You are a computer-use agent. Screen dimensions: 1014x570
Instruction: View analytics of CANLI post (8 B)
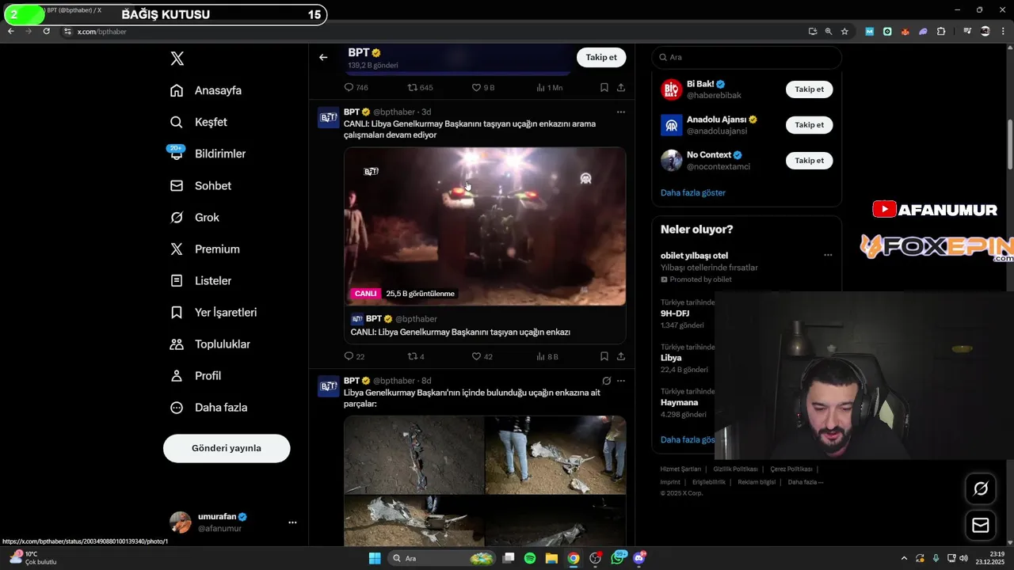[x=547, y=356]
